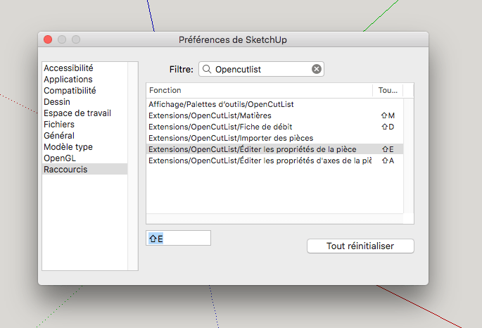This screenshot has width=482, height=328.
Task: Select the Fiche de débit function row
Action: coord(275,127)
